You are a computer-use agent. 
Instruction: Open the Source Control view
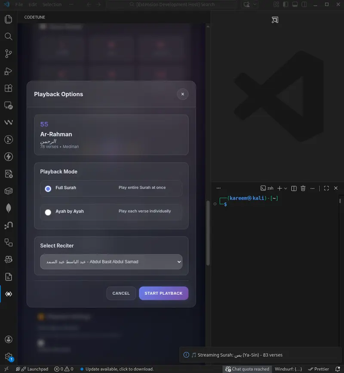pyautogui.click(x=8, y=54)
